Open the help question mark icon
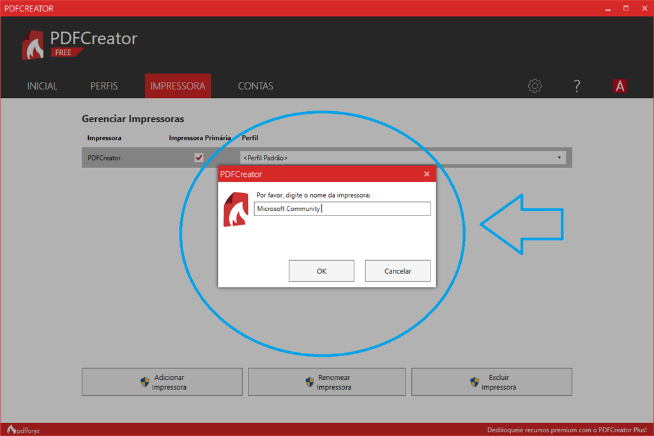 [x=577, y=86]
